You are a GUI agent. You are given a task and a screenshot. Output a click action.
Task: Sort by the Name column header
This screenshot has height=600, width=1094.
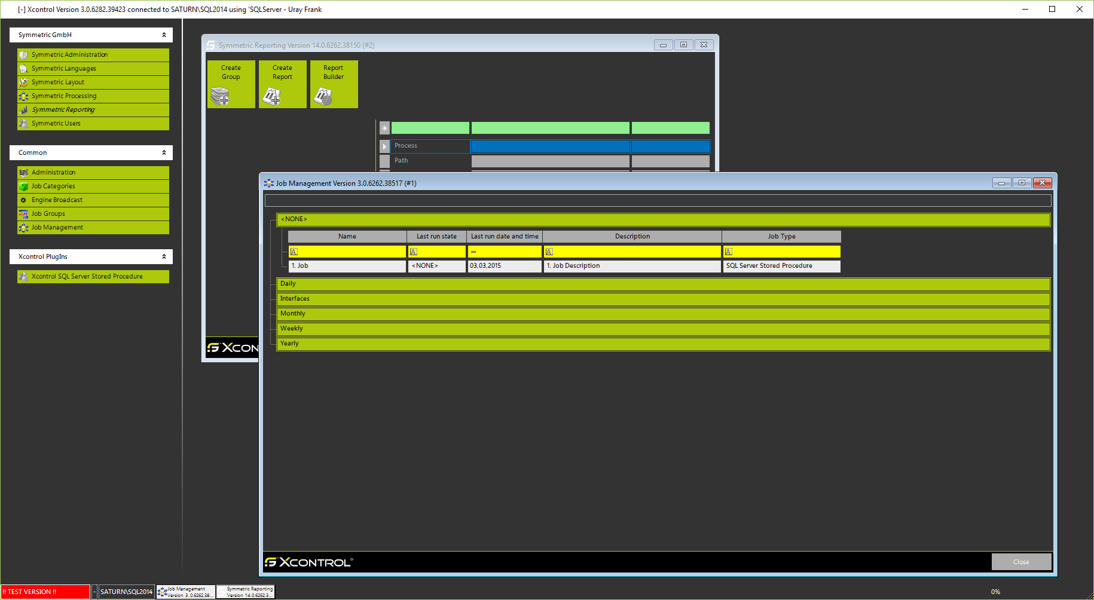(x=347, y=237)
